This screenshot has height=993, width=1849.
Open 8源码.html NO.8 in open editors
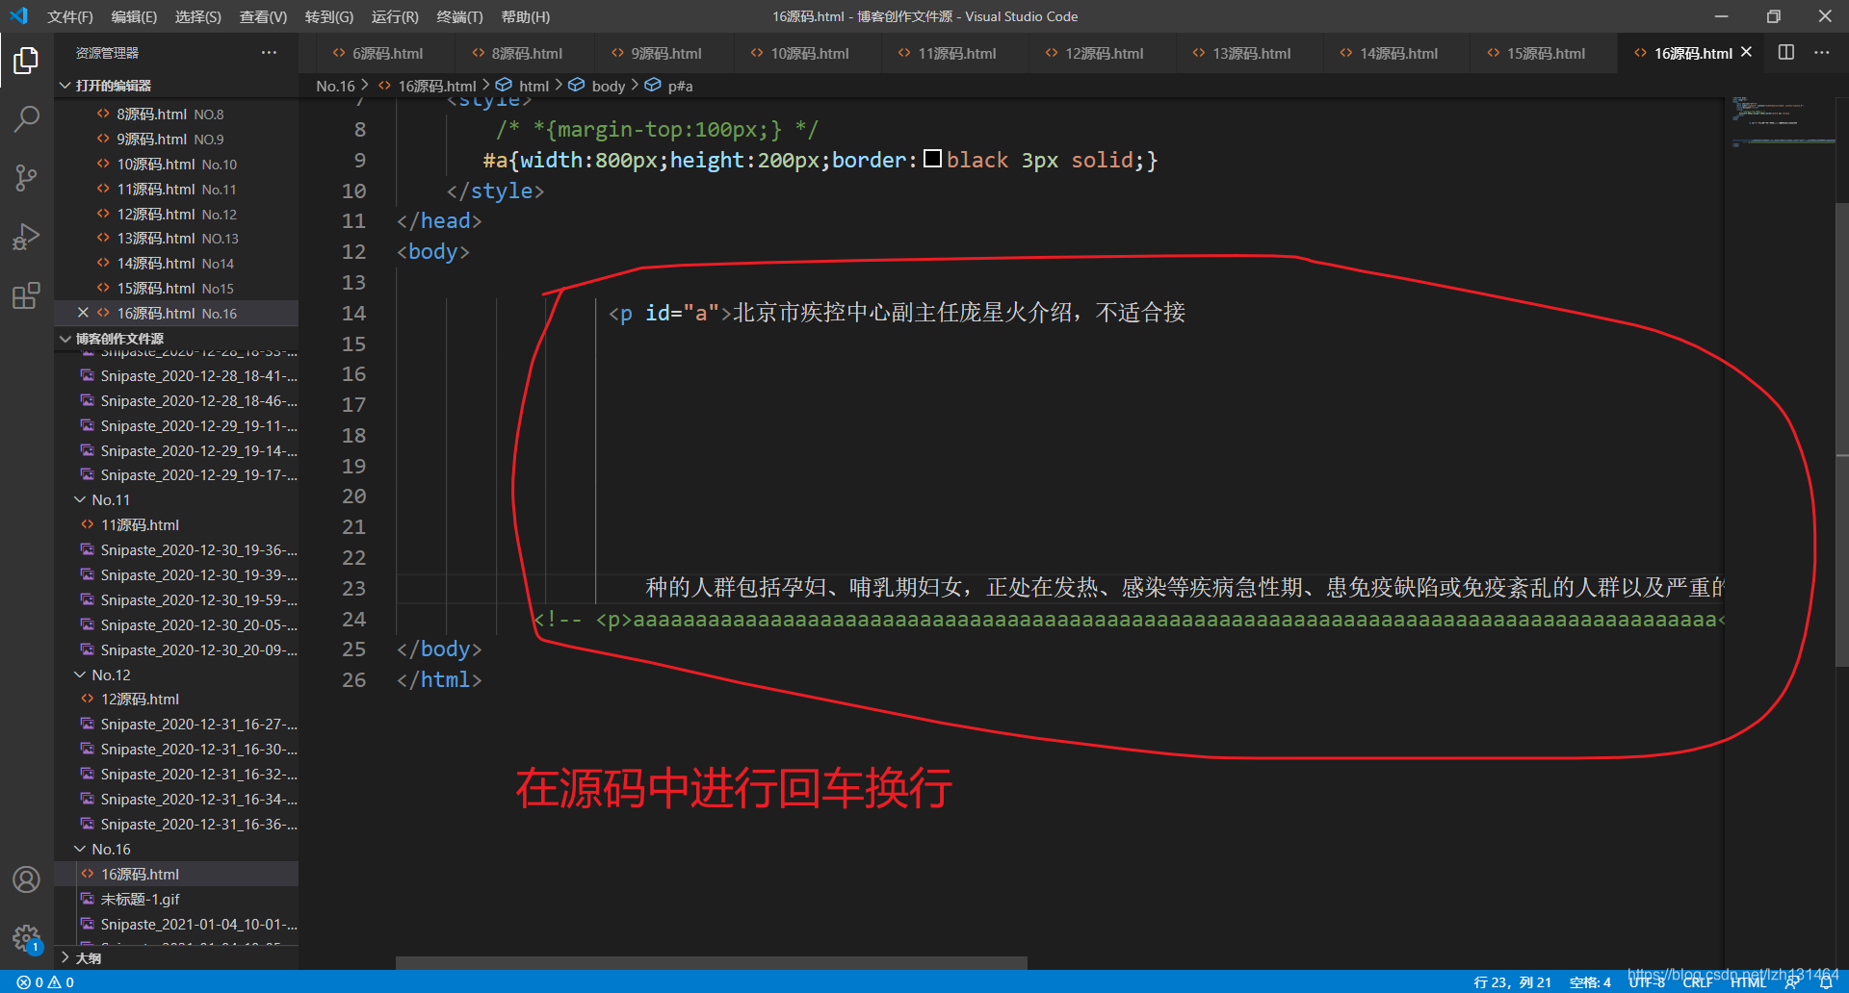[177, 115]
